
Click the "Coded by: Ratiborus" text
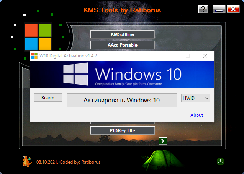click(x=80, y=162)
